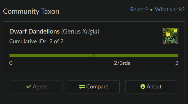This screenshot has height=104, width=188.
Task: Click the green checkmark icon beside Agree
Action: click(x=29, y=87)
